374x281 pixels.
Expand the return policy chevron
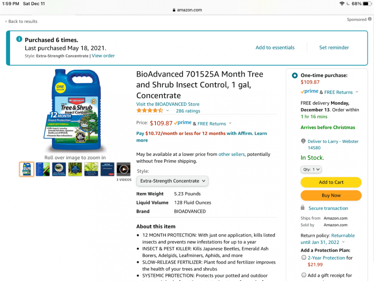(343, 242)
